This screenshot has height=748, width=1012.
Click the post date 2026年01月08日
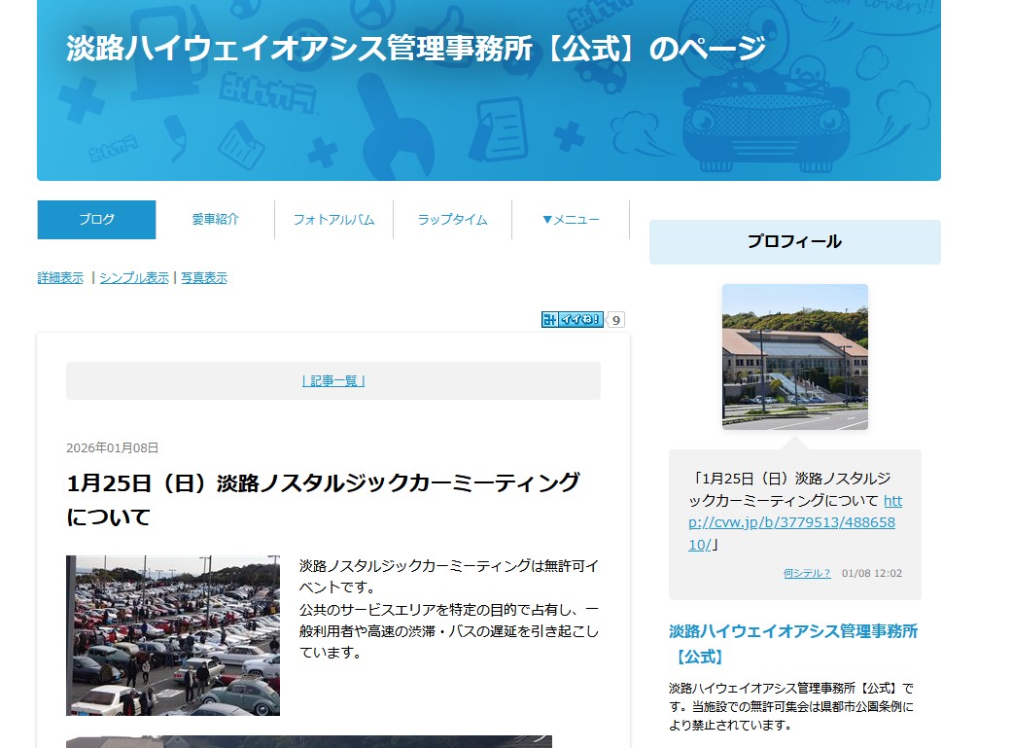pyautogui.click(x=112, y=448)
